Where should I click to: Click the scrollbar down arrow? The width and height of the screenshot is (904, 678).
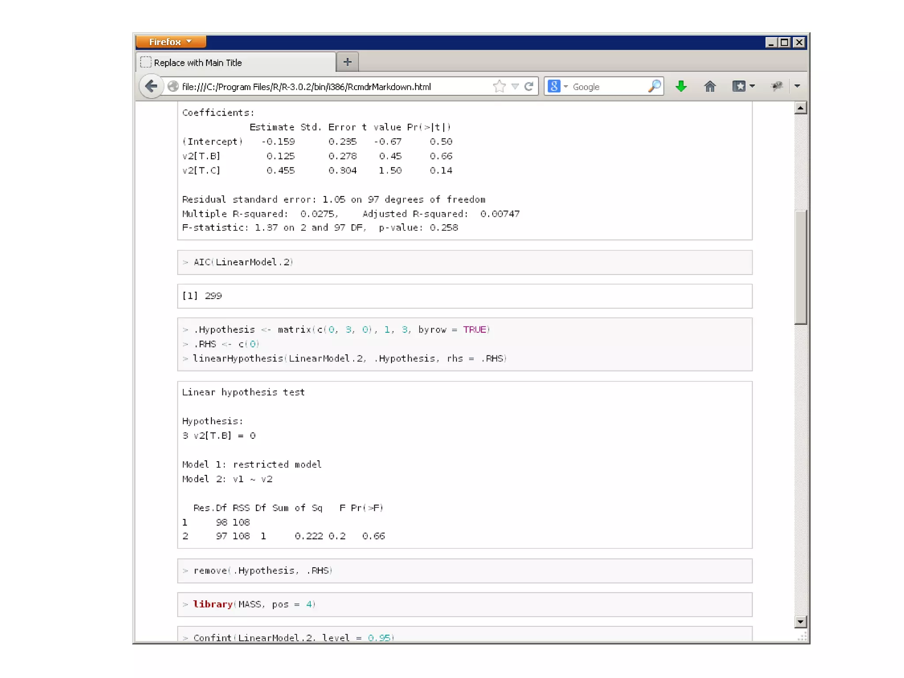click(800, 621)
